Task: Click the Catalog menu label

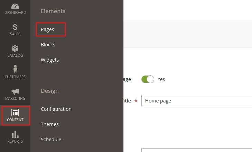Action: point(15,55)
